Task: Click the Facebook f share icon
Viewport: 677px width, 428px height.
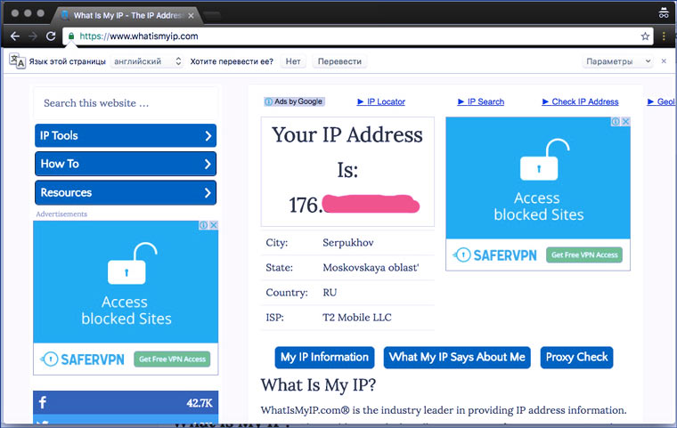Action: click(43, 402)
